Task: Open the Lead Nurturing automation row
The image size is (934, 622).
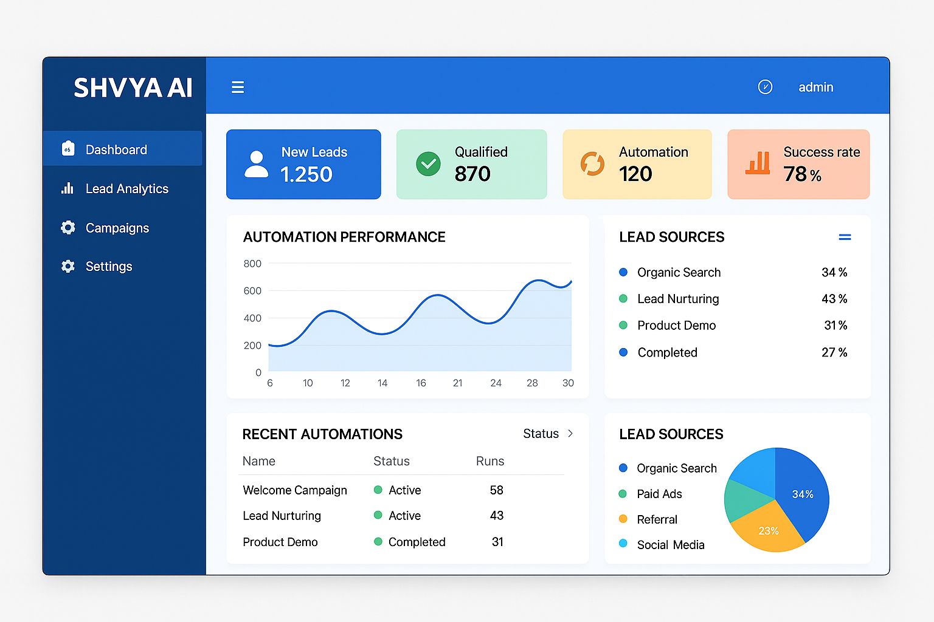Action: [282, 515]
